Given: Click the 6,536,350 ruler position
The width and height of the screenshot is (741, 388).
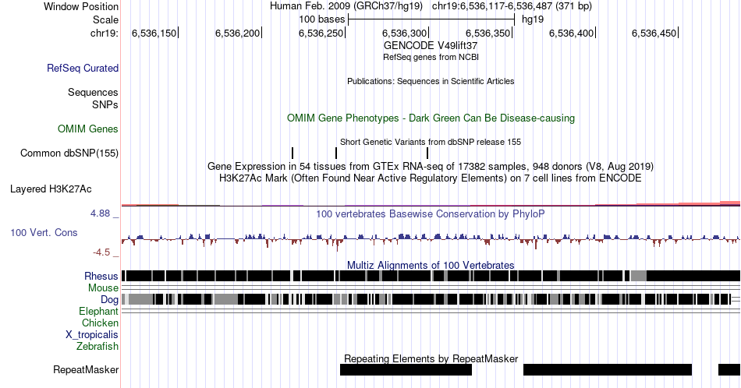Looking at the screenshot, I should 488,33.
